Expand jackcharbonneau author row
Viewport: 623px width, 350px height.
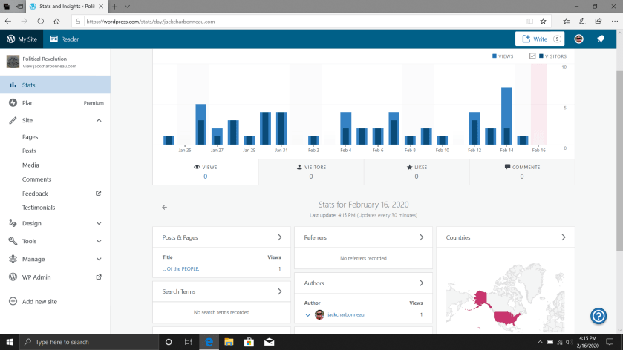pyautogui.click(x=308, y=314)
